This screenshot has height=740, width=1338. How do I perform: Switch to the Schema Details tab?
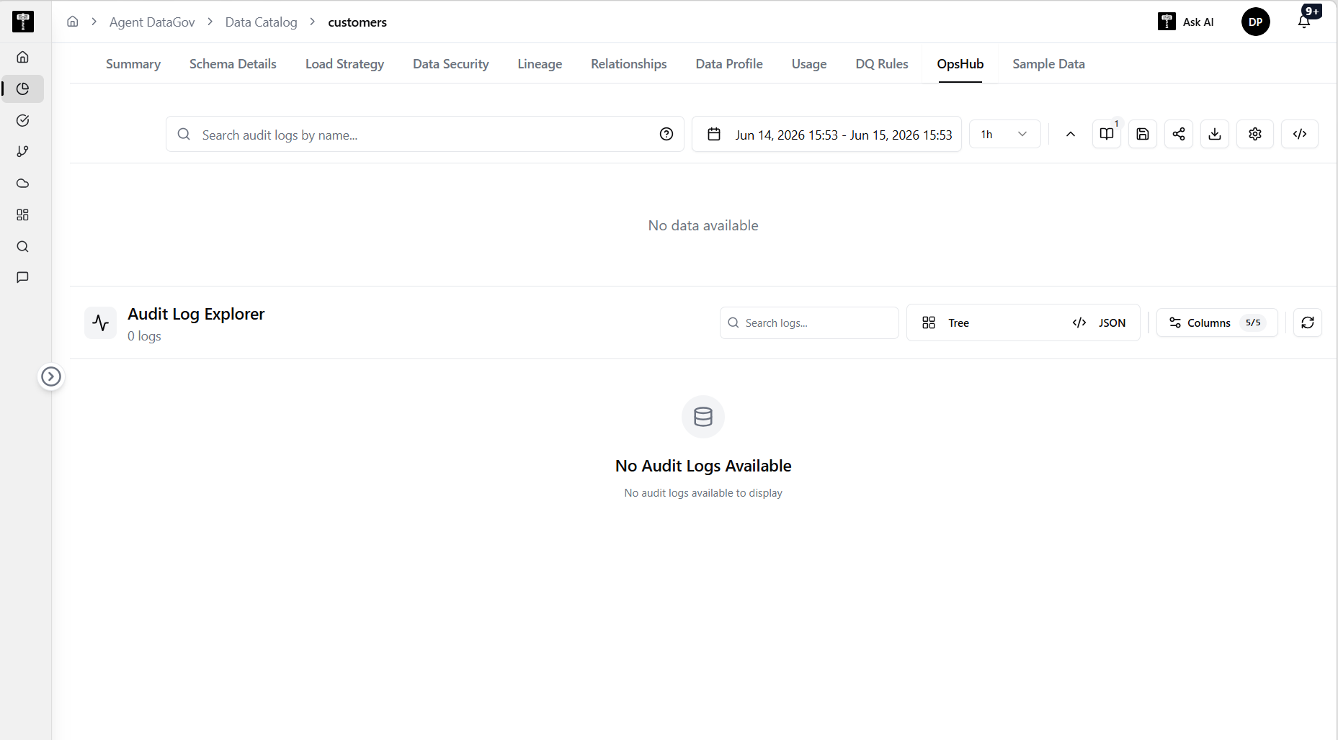point(233,64)
